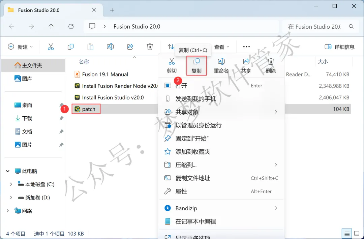
Task: Click 固定到"开始" menu entry
Action: pos(221,139)
